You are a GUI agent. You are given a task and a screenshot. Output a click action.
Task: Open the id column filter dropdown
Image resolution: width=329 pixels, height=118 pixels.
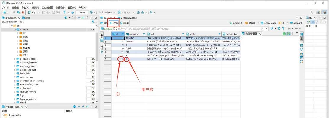click(122, 34)
